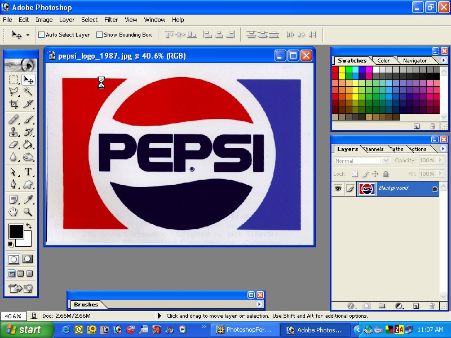Open the Filter menu
451x338 pixels.
(x=111, y=20)
